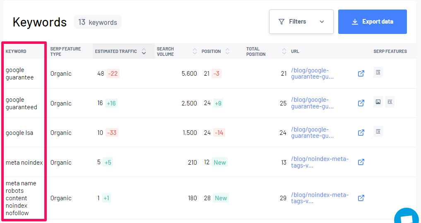Sort by Estimated Traffic column

[x=144, y=51]
